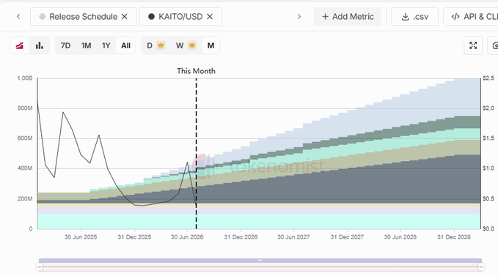Click the 1.00B left axis value
This screenshot has height=276, width=498.
pos(25,78)
